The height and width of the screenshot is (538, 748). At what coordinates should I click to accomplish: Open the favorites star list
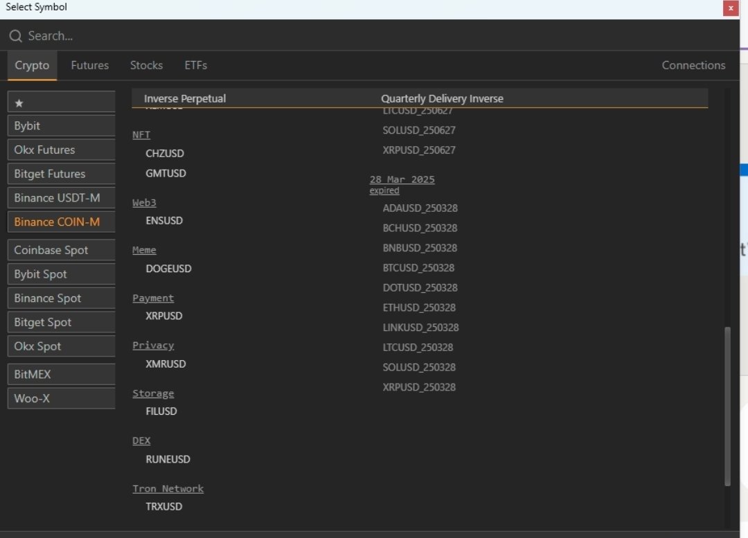(62, 102)
